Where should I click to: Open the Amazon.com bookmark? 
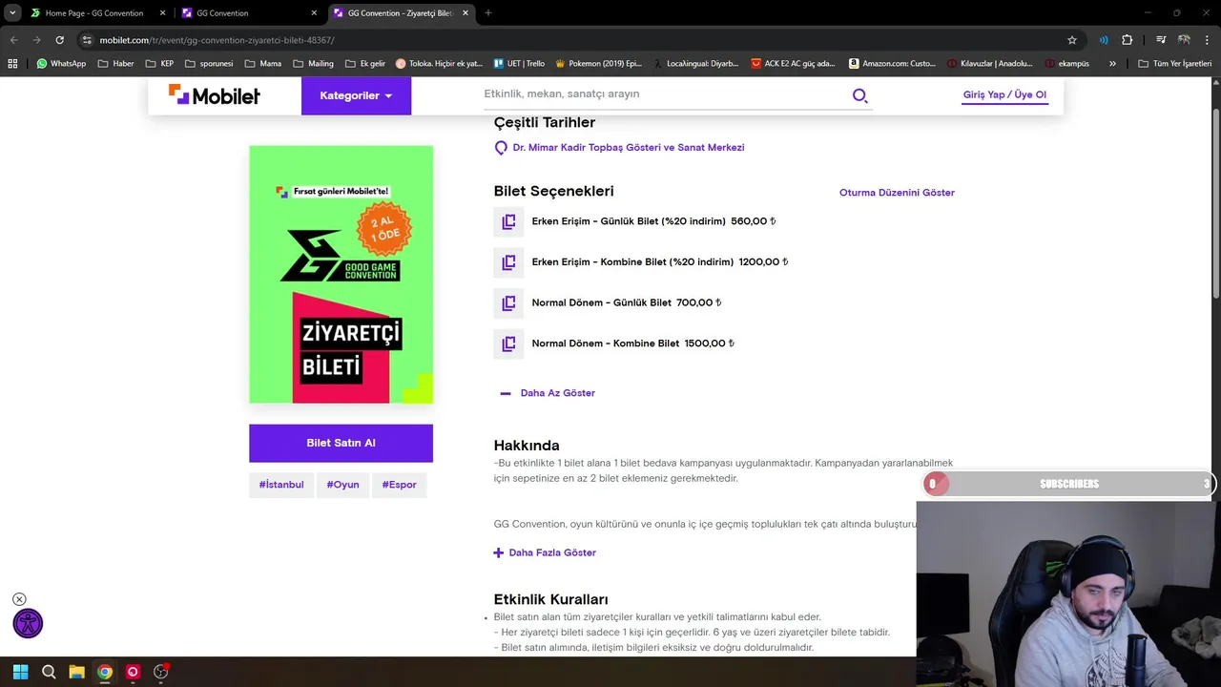892,64
